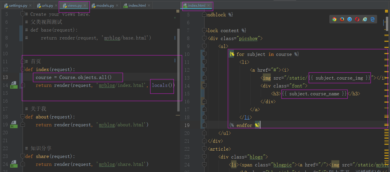Open preview in Internet Explorer
390x172 pixels.
[365, 19]
